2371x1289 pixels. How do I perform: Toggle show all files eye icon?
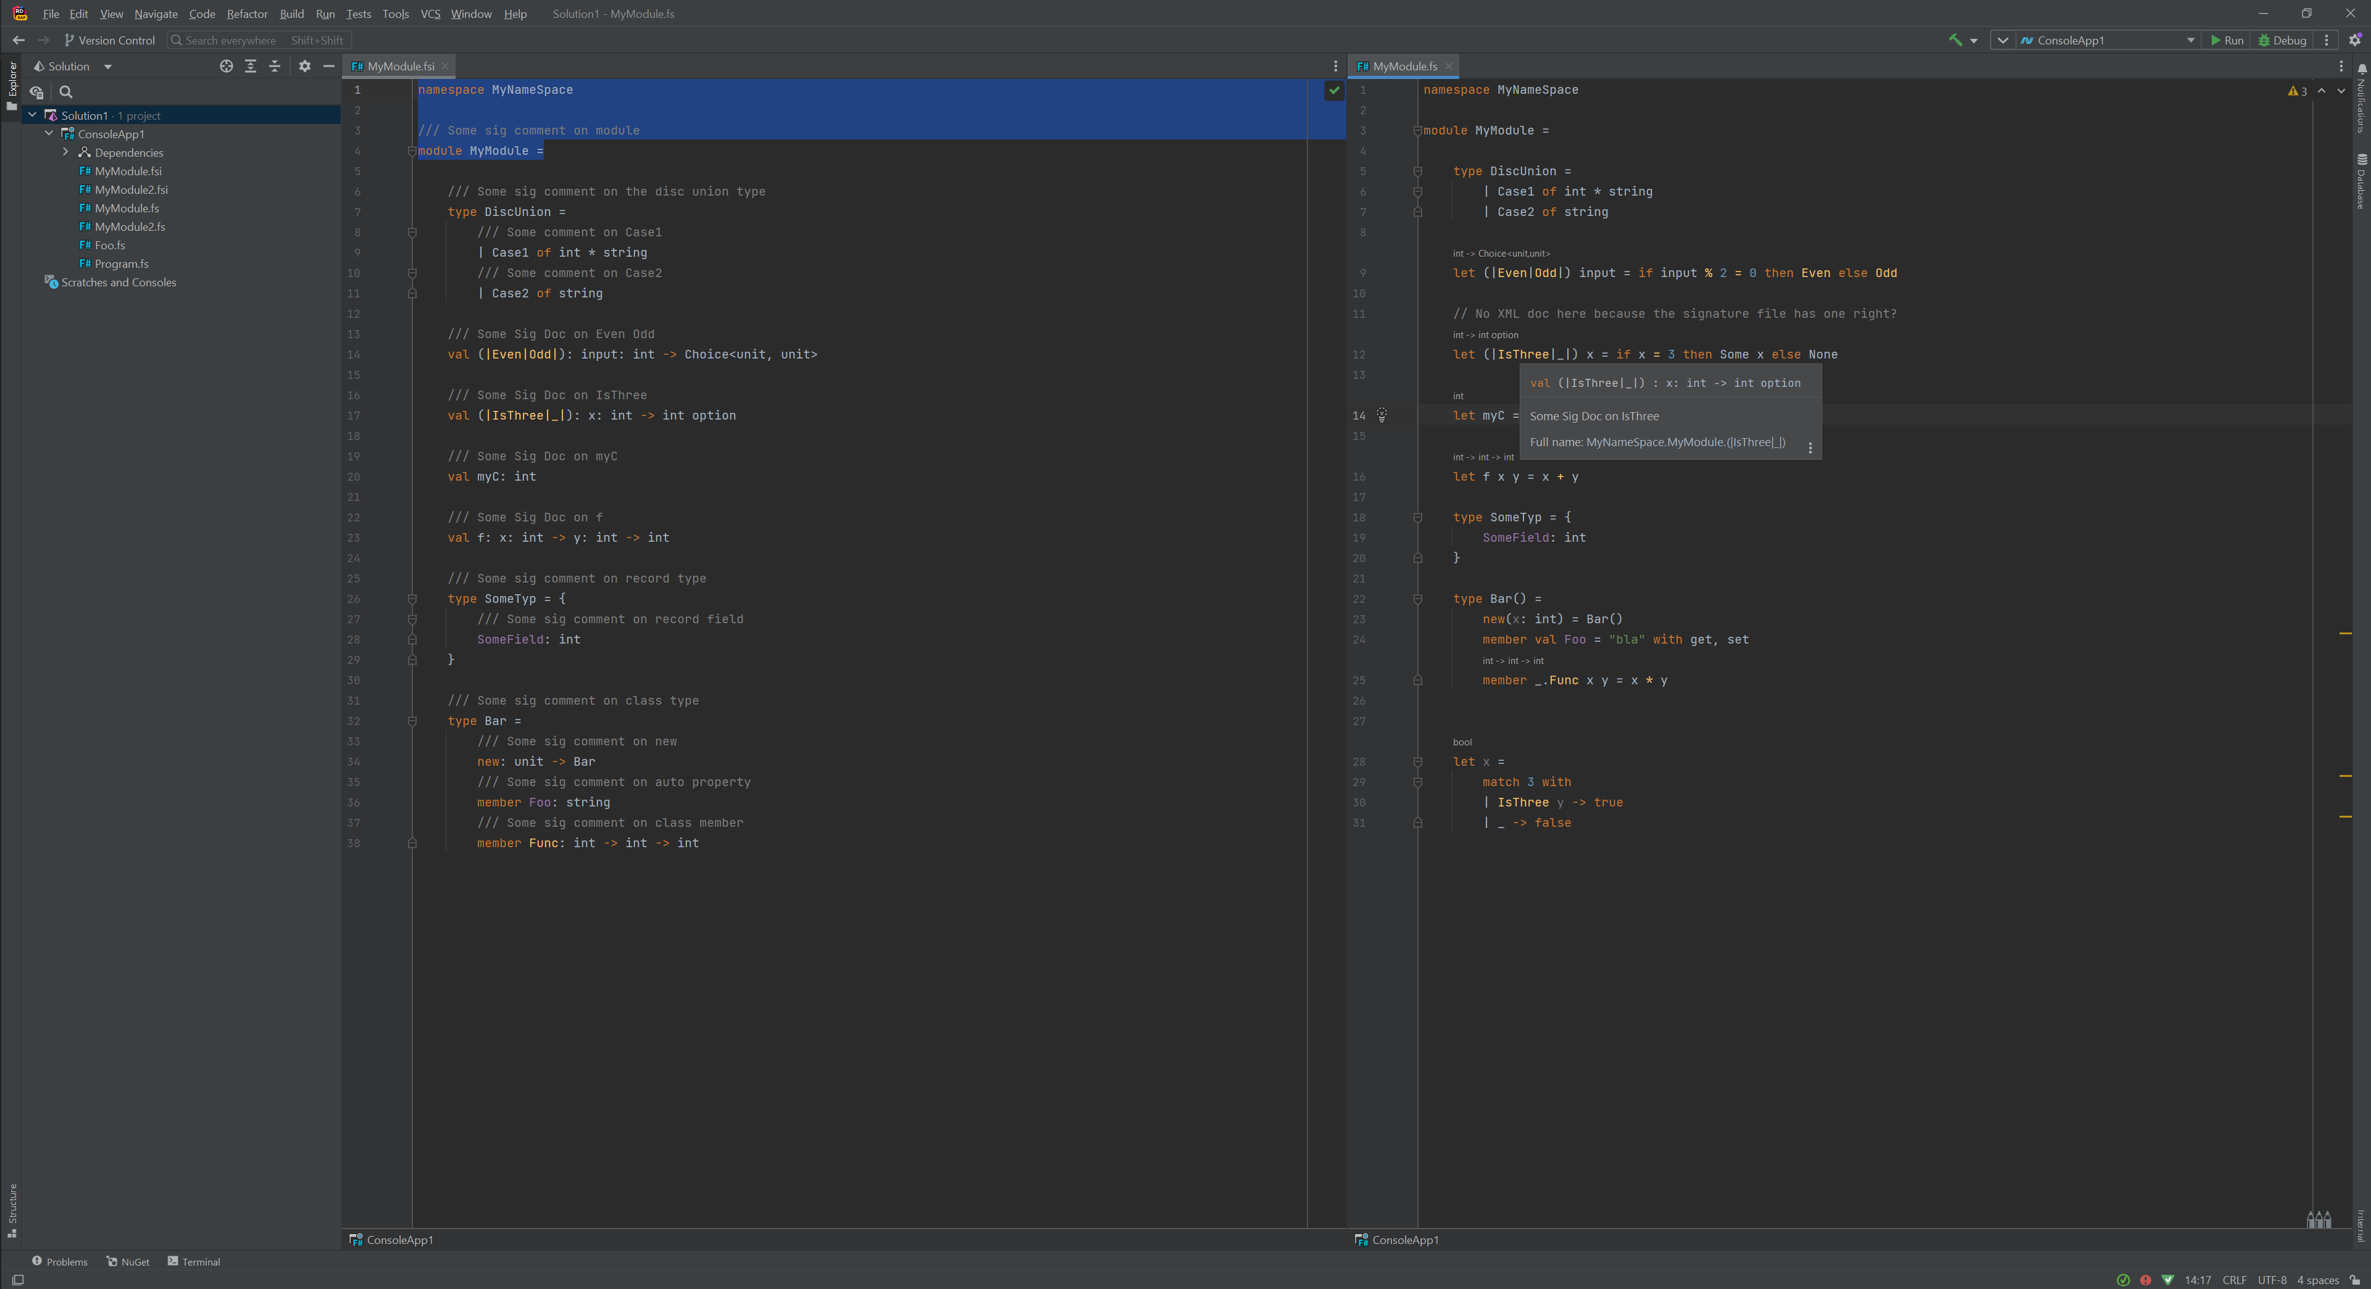pos(37,92)
